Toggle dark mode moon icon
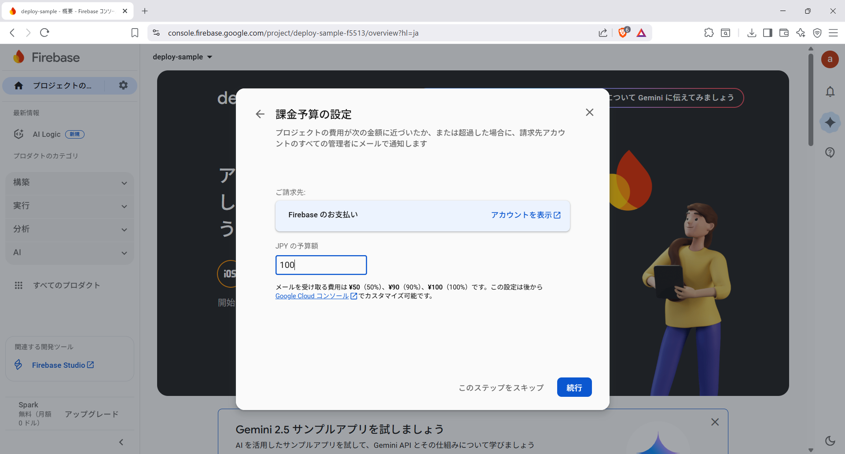The height and width of the screenshot is (454, 845). point(830,440)
